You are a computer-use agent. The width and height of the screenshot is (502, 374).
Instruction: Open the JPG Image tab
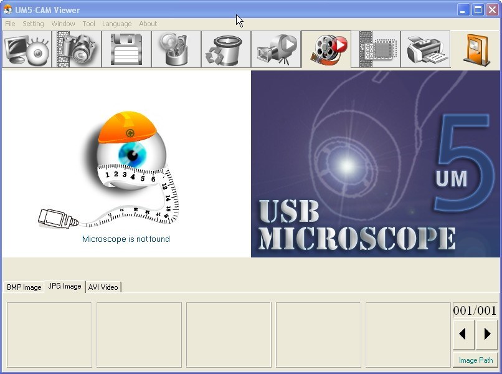click(x=64, y=286)
